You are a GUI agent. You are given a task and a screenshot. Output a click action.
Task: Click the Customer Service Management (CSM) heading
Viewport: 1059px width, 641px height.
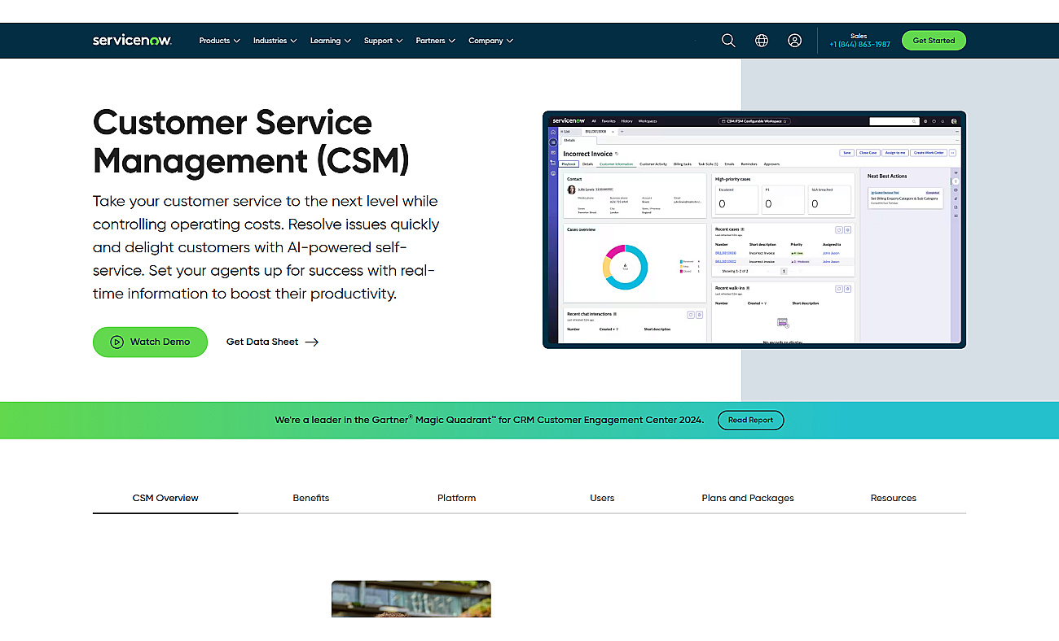point(251,142)
